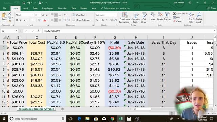Click Tell me what you want to do
The height and width of the screenshot is (122, 217).
[x=115, y=8]
